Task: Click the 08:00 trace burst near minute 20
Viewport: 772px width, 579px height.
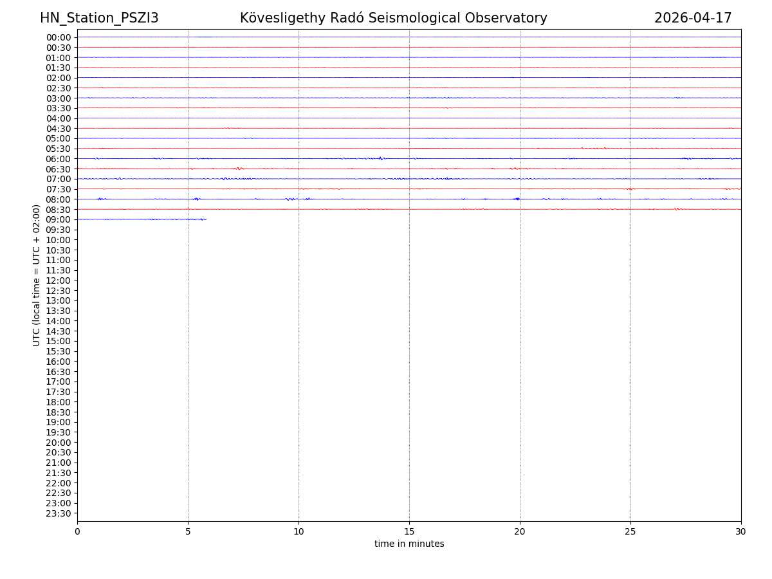Action: click(x=517, y=199)
